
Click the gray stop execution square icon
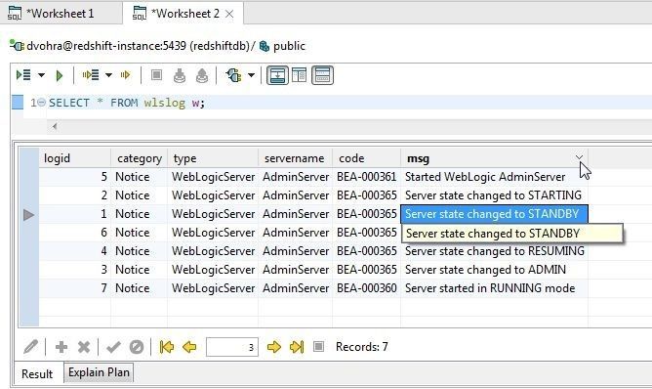(x=156, y=75)
